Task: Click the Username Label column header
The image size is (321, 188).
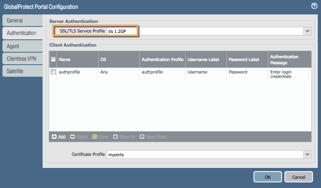Action: click(206, 59)
